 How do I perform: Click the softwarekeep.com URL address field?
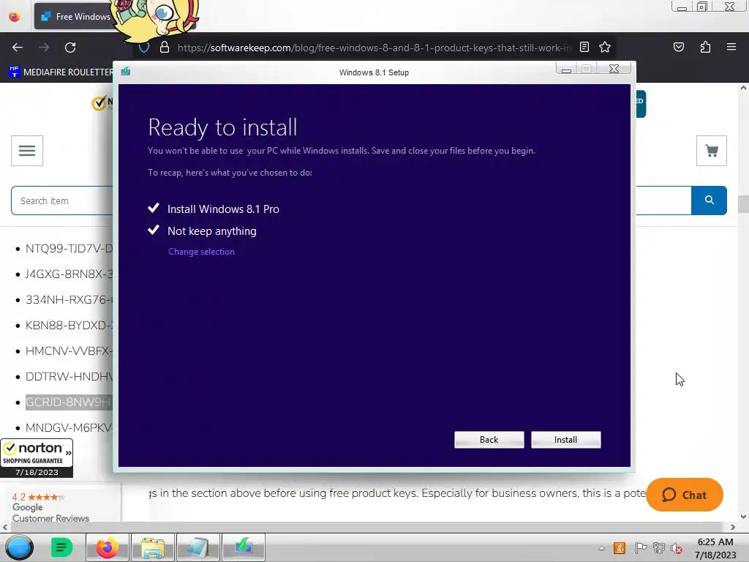[x=374, y=48]
